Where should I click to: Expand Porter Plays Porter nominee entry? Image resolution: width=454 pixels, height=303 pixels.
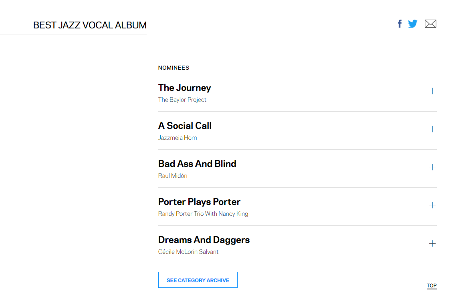[432, 205]
